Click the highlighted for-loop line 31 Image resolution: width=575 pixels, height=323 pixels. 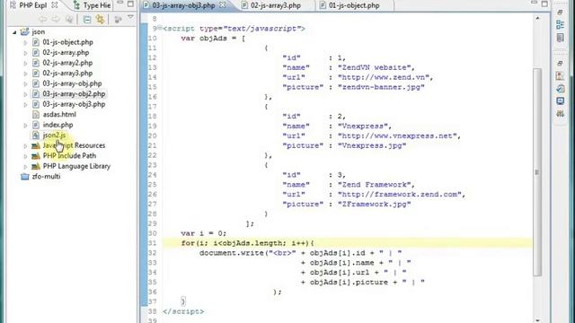[x=347, y=243]
